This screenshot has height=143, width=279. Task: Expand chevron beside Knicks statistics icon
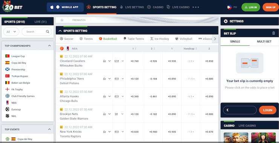click(x=109, y=132)
